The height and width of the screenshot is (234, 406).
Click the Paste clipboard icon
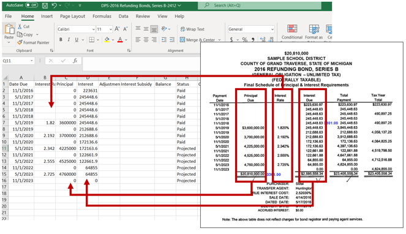(9, 29)
